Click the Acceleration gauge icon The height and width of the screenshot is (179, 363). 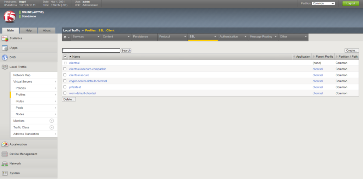pos(5,144)
